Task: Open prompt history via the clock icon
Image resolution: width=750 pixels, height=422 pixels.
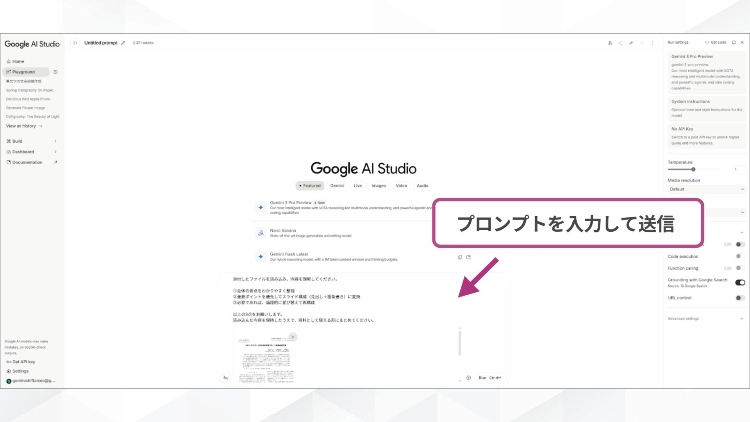Action: (55, 72)
